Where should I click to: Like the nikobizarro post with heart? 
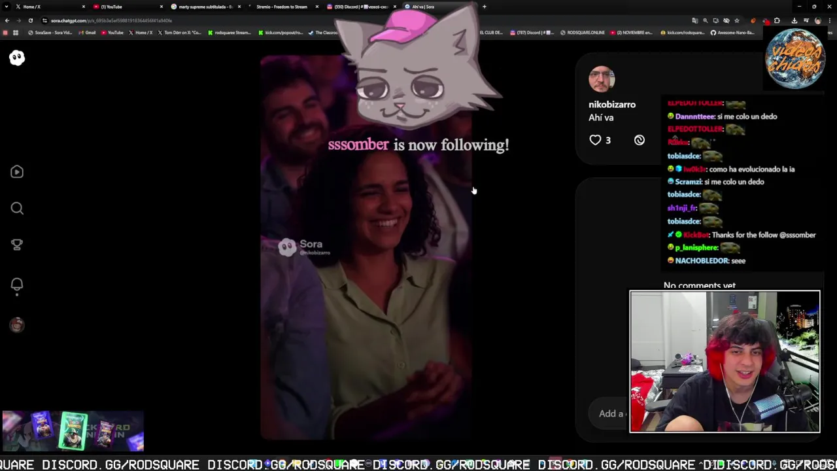[x=595, y=140]
